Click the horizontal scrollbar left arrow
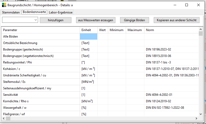Screen dimensions: 206x124 coord(4,118)
